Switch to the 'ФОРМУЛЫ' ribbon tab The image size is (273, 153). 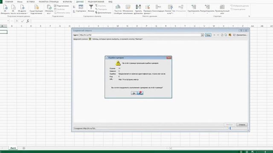[x=67, y=2]
